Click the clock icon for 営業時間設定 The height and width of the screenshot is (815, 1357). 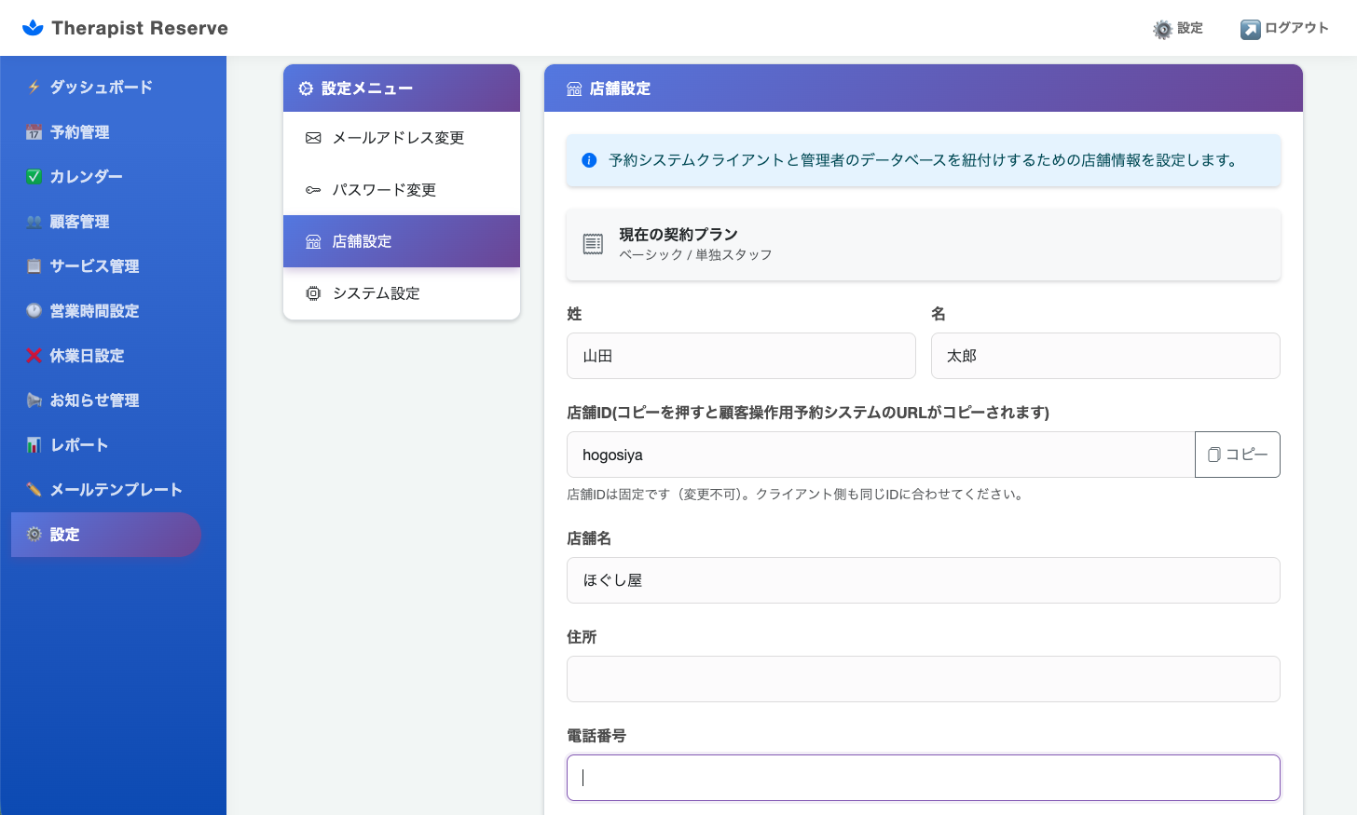point(34,311)
